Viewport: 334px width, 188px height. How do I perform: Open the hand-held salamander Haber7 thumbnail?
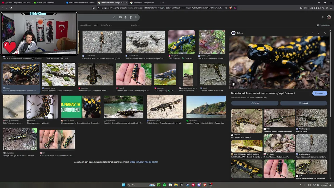[134, 74]
